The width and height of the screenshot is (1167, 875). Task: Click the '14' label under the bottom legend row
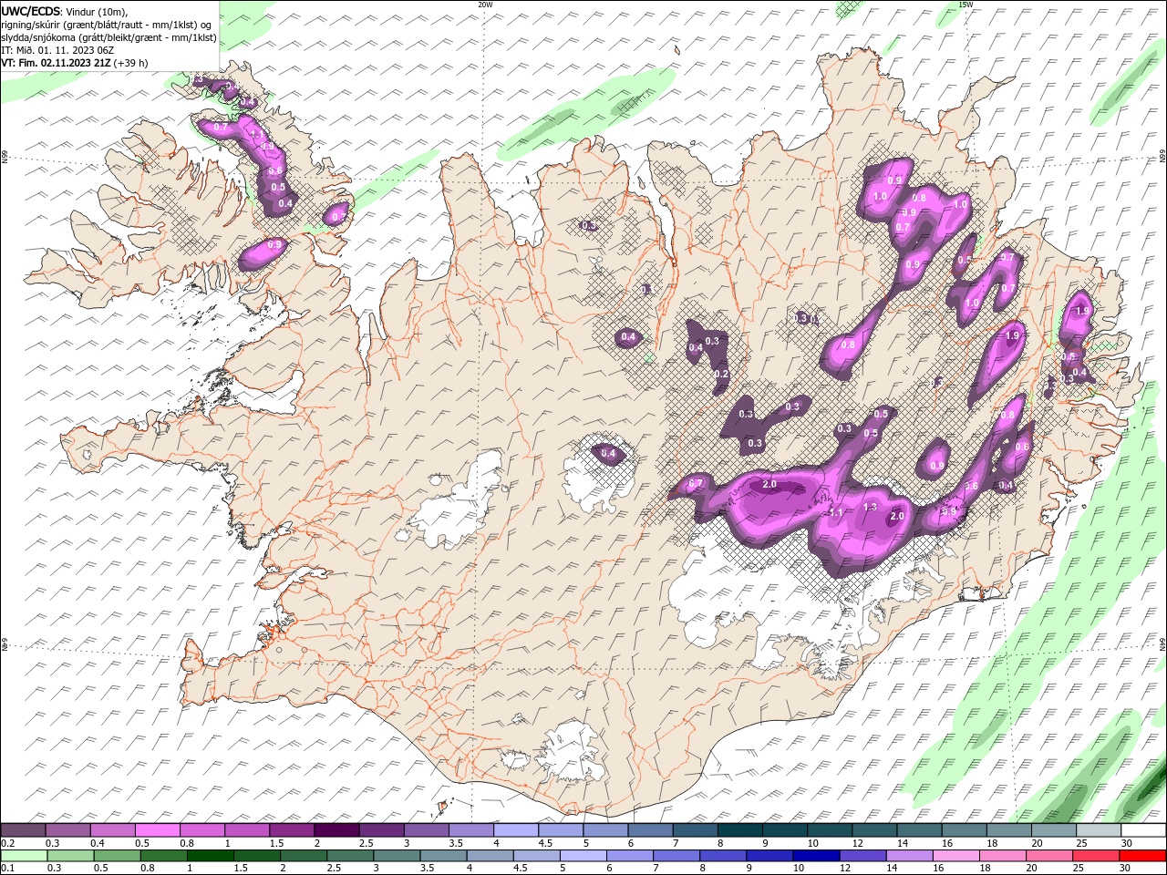coord(891,869)
